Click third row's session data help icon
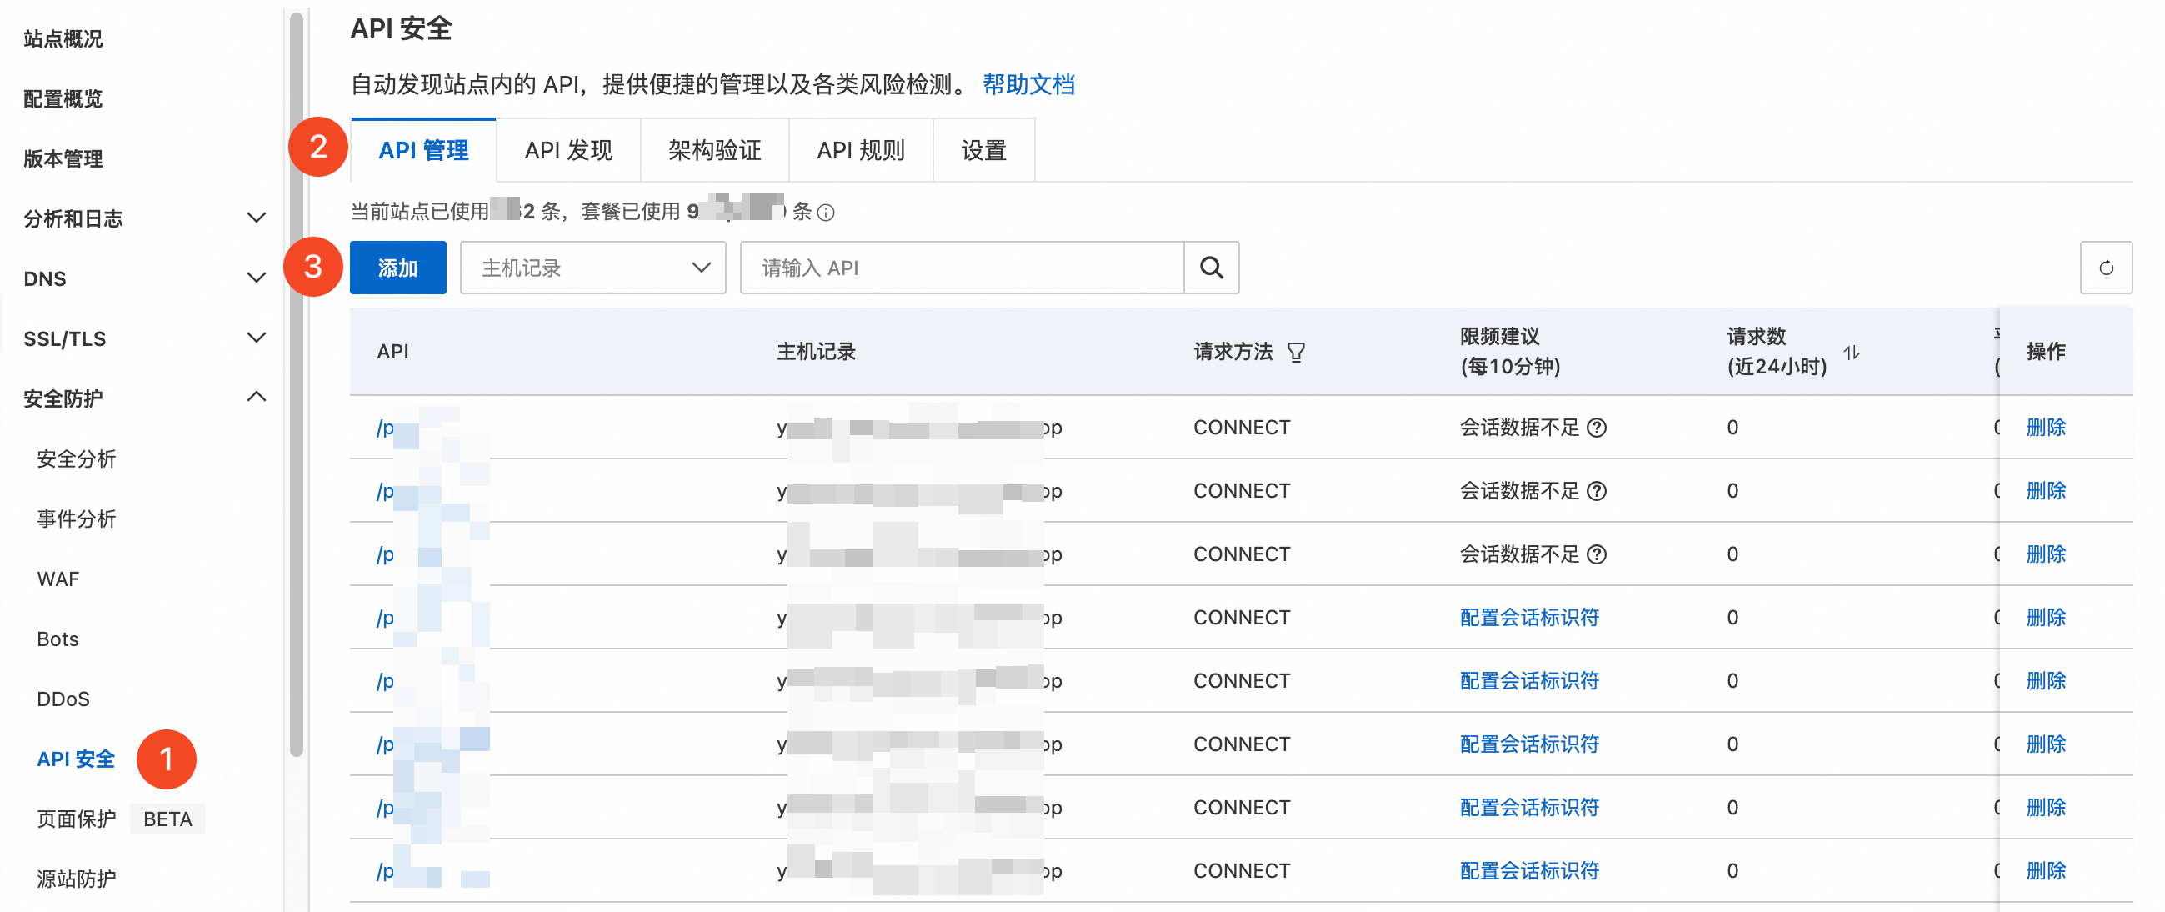Viewport: 2165px width, 912px height. point(1596,554)
